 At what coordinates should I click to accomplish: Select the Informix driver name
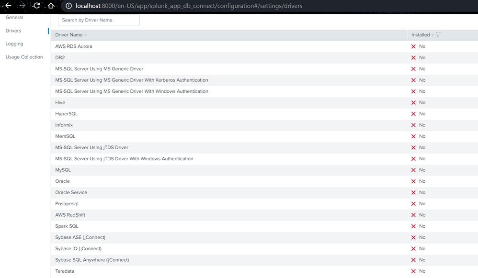click(x=64, y=125)
